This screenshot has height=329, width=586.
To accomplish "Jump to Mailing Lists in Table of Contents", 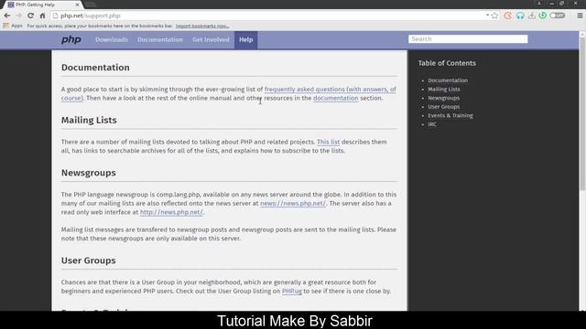I will (x=444, y=90).
